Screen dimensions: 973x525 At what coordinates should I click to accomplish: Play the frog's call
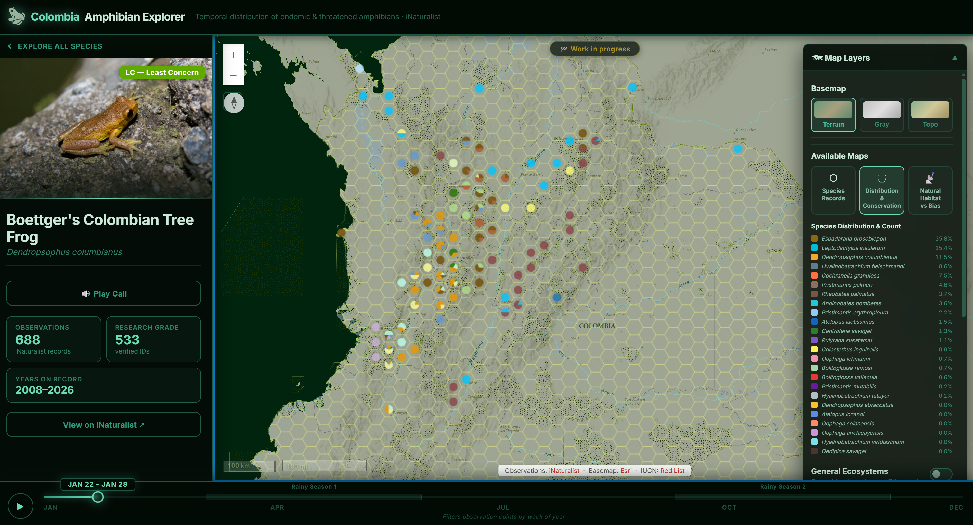pos(104,293)
